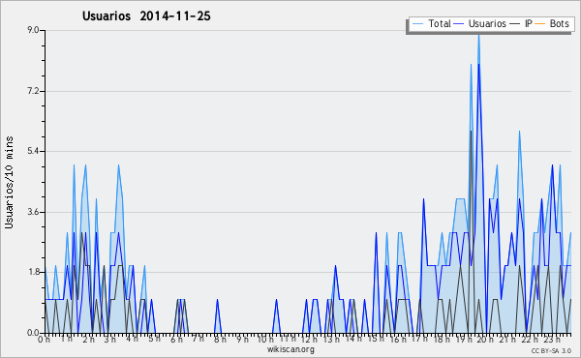Click the x-axis label '4 h'
Screen dimensions: 581x358
click(x=132, y=339)
